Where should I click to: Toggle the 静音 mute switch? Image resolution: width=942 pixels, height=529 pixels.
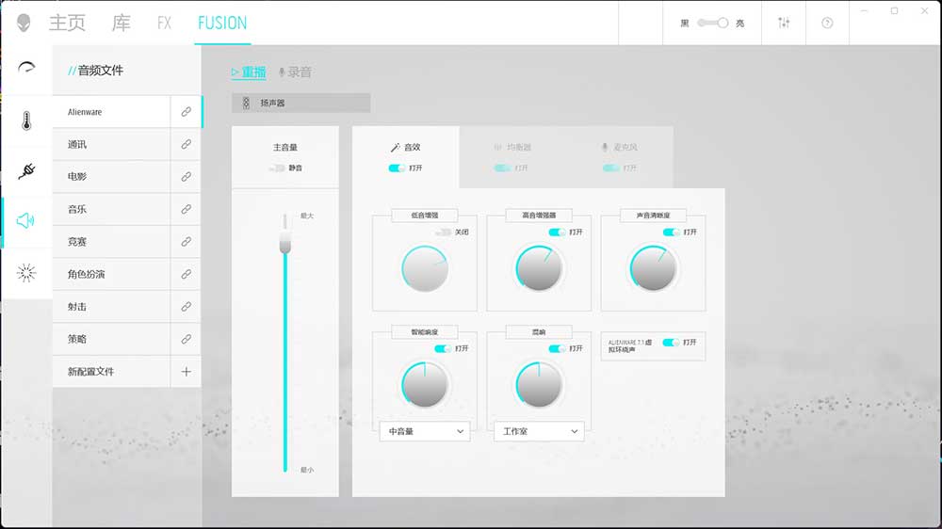(277, 168)
